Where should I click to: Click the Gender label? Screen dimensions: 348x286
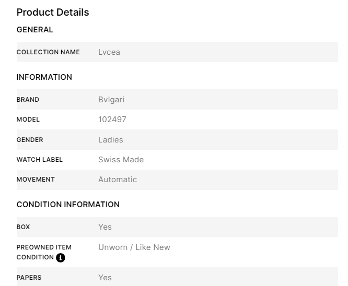[30, 140]
